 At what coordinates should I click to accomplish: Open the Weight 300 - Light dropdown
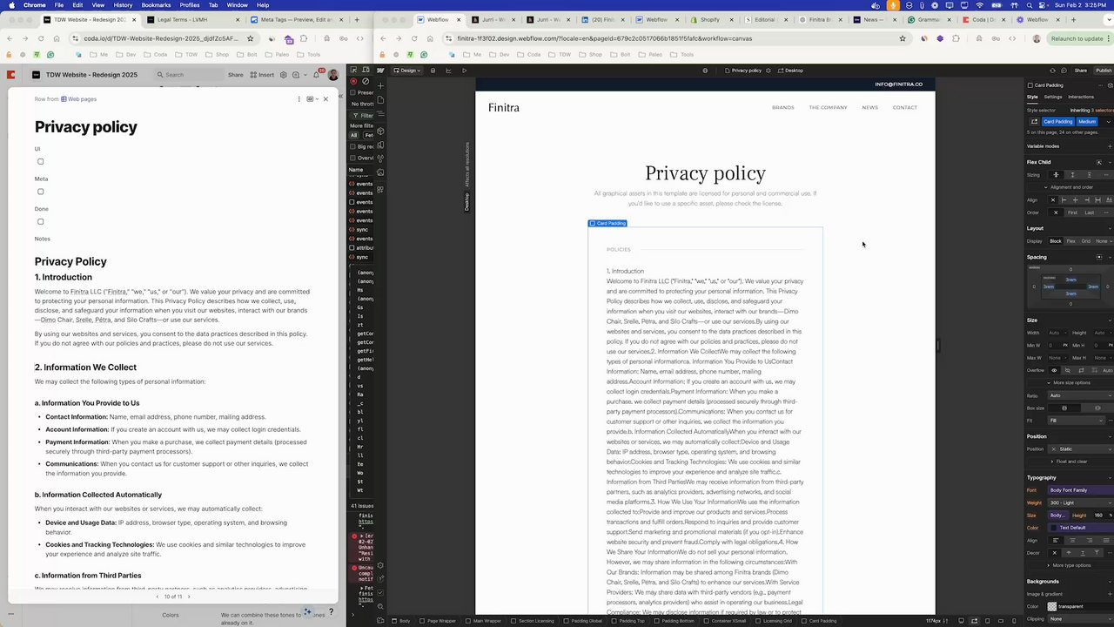point(1079,502)
